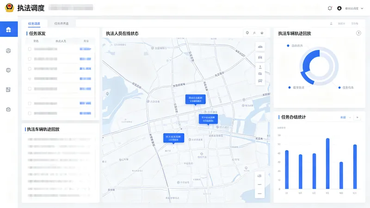Open notifications via the bell icon
370x208 pixels.
[330, 8]
